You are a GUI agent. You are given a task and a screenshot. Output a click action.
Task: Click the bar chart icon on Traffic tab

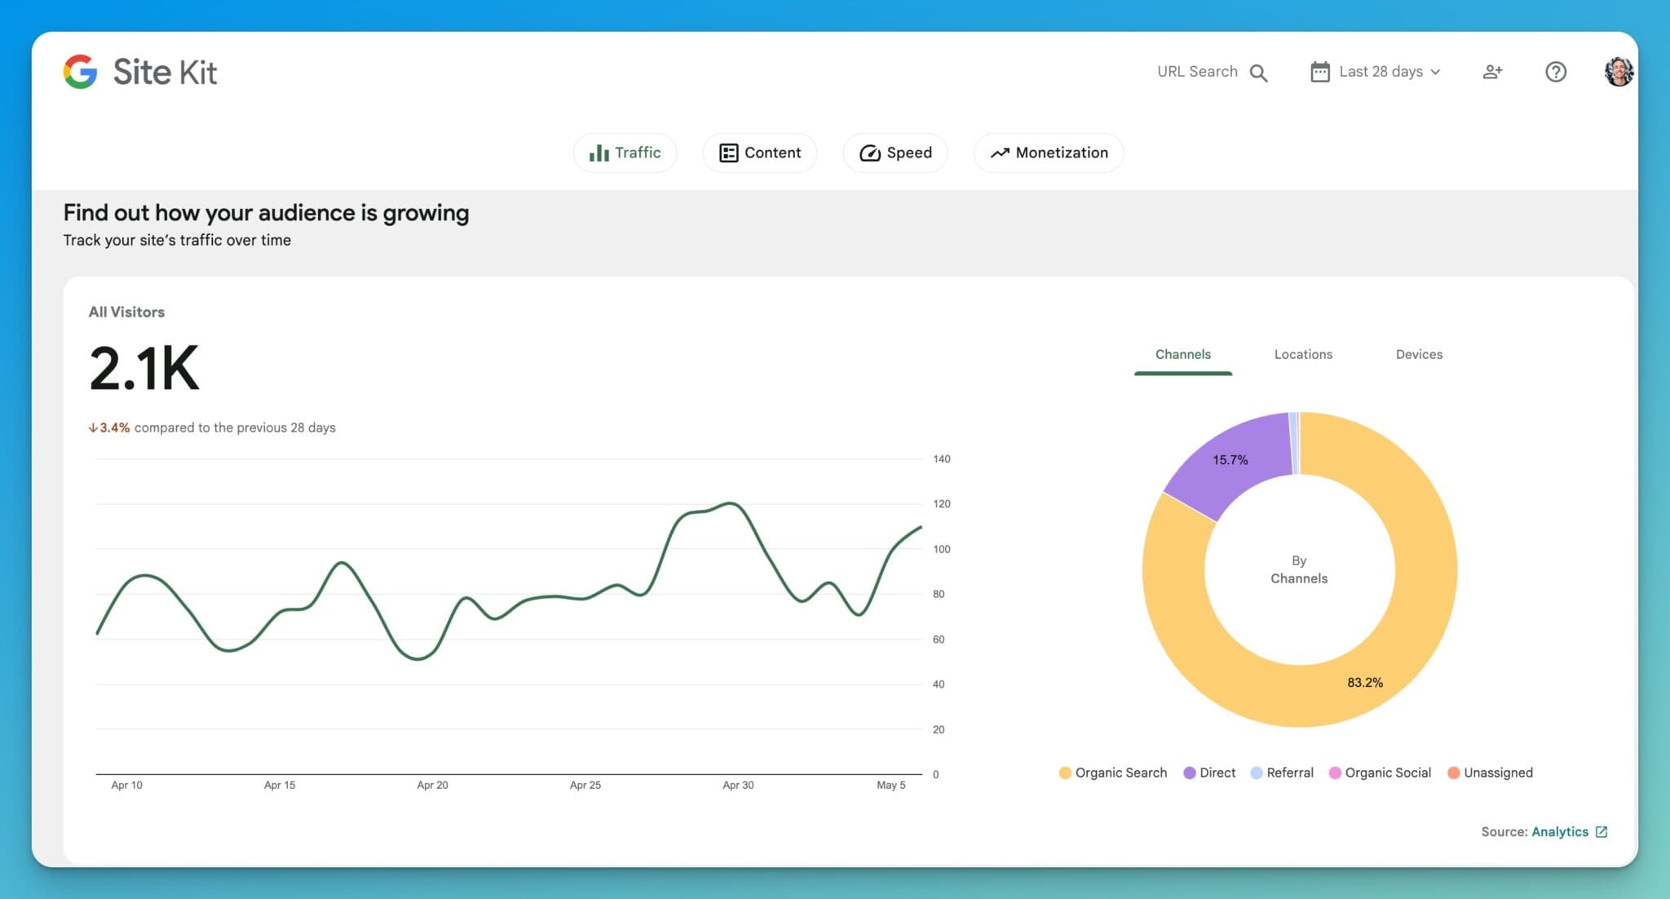600,153
